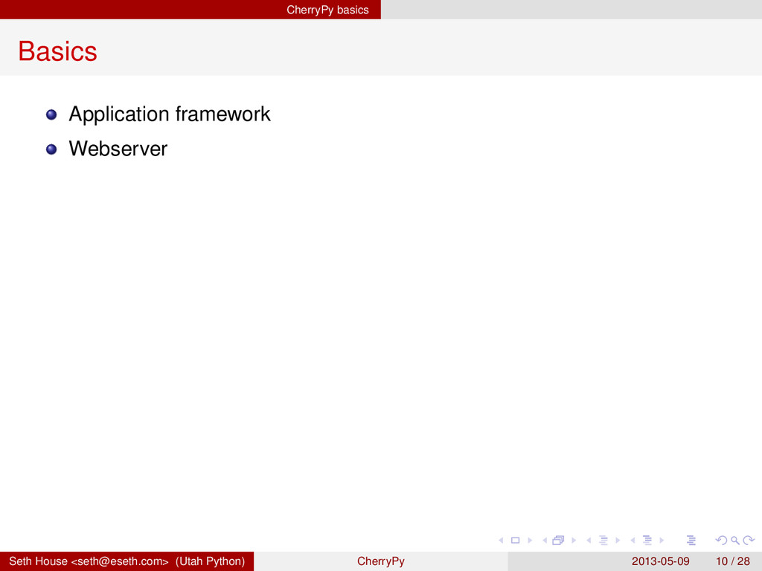Click the stacked frames navigation icon
This screenshot has width=762, height=571.
pos(558,540)
